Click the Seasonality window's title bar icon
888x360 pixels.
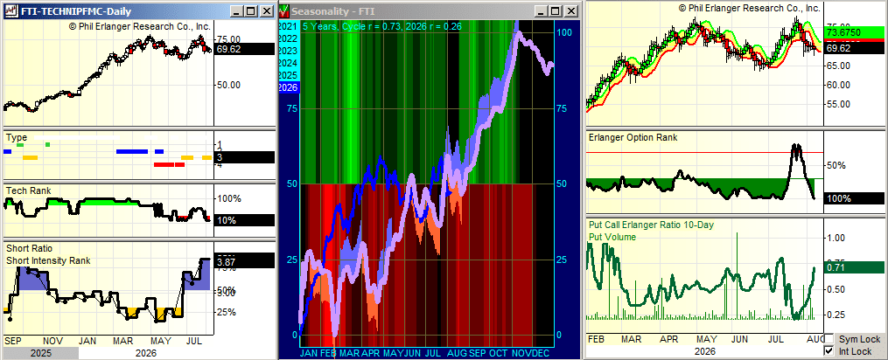tap(285, 10)
